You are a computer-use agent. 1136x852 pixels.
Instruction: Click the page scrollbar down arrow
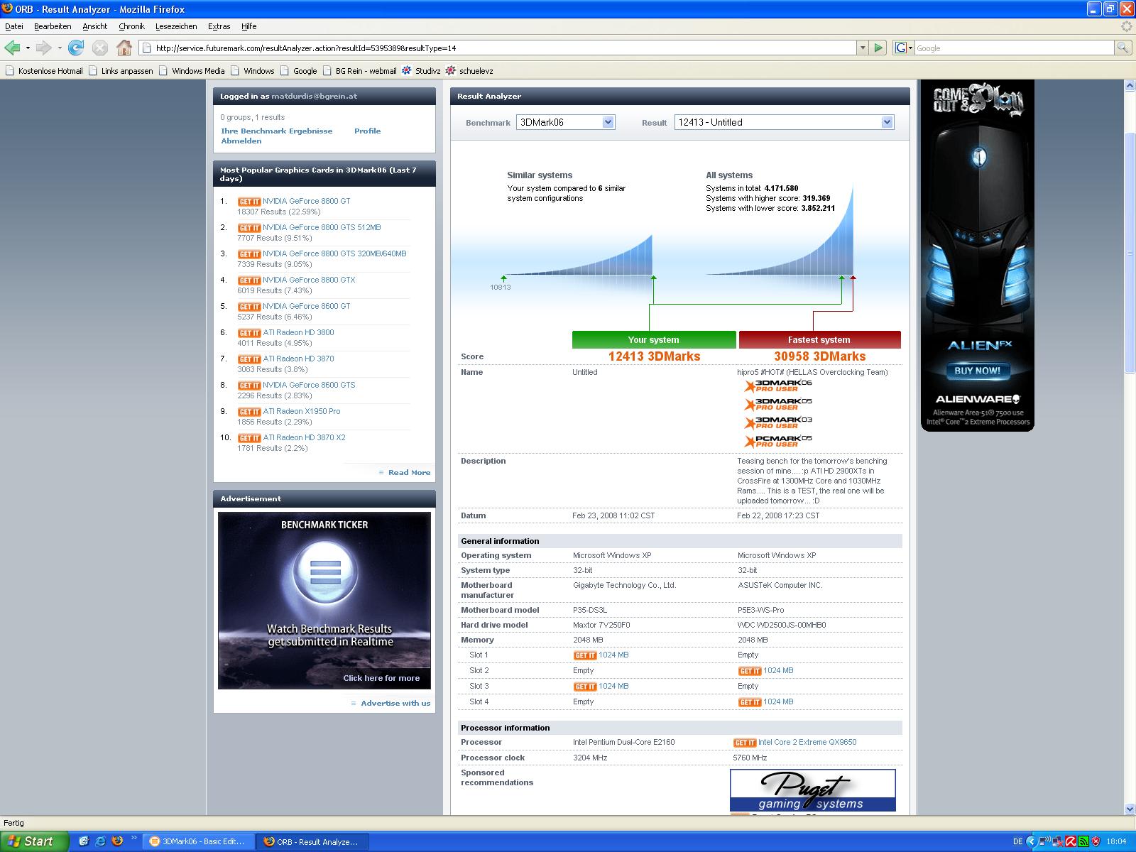[1130, 809]
